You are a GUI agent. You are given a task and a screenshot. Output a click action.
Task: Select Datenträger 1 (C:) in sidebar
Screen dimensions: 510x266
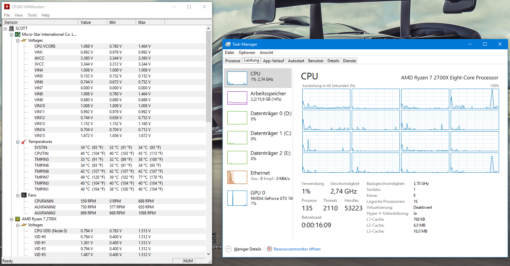[258, 138]
